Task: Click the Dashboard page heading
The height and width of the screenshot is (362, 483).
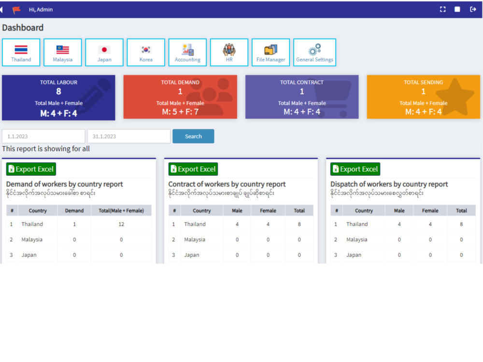Action: [23, 28]
